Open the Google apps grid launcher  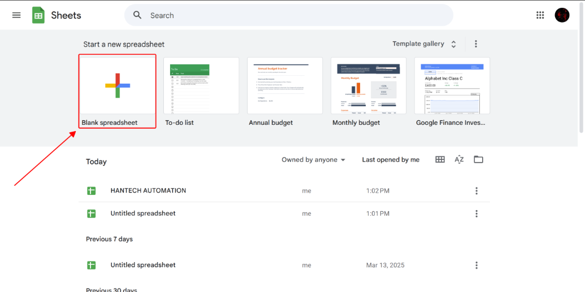pos(540,15)
